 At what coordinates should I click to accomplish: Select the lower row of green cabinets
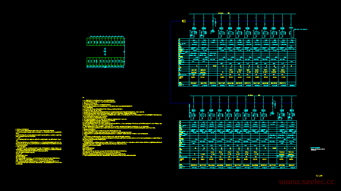106,62
